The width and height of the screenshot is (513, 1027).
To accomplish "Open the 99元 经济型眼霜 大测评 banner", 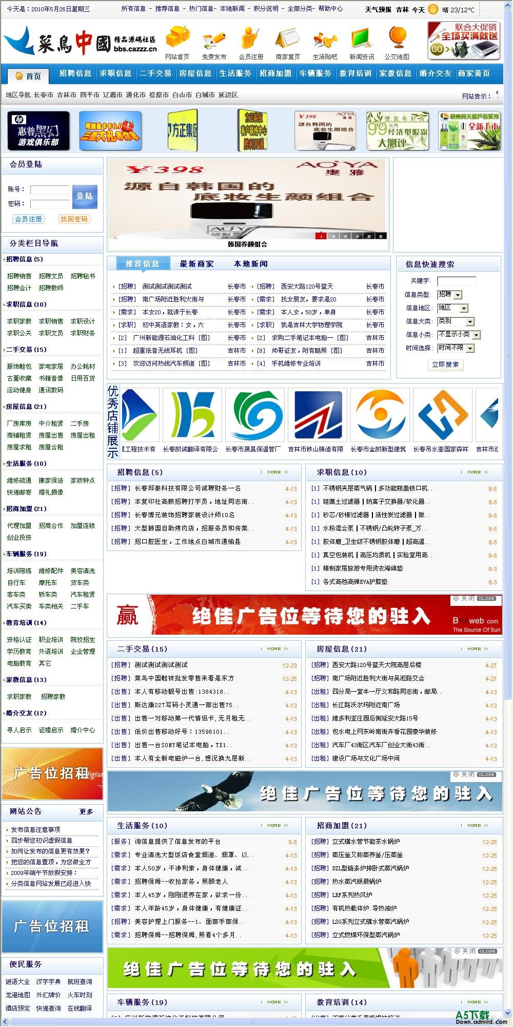I will tap(398, 130).
